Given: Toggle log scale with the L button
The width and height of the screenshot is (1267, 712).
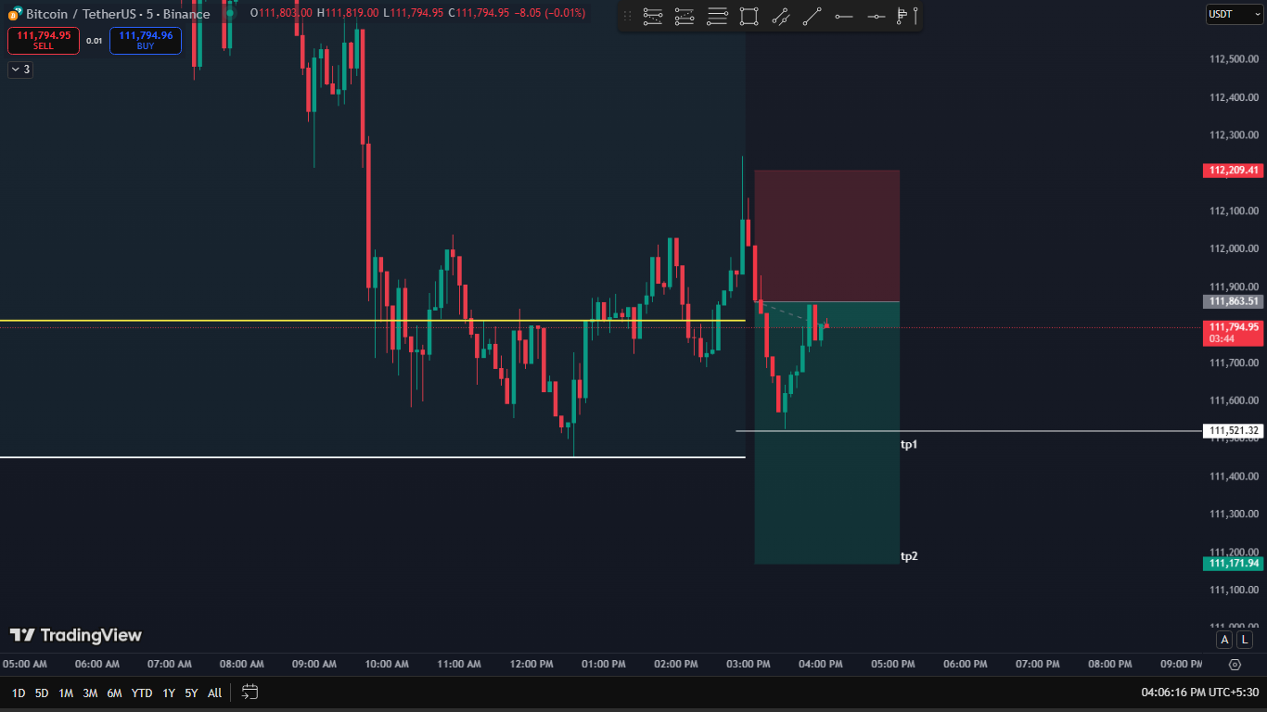Looking at the screenshot, I should [x=1244, y=640].
